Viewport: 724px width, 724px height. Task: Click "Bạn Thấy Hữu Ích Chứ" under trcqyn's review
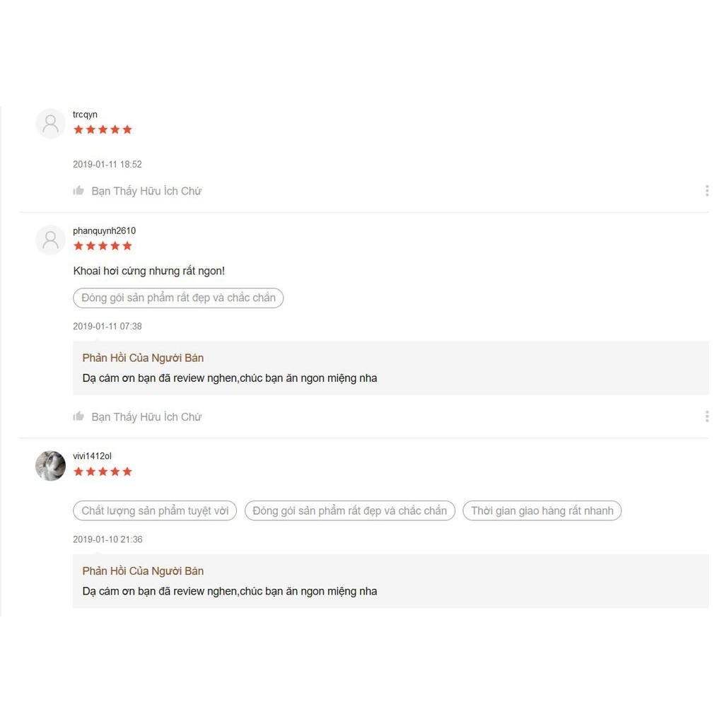(146, 191)
